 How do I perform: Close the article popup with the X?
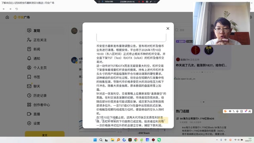[168, 29]
